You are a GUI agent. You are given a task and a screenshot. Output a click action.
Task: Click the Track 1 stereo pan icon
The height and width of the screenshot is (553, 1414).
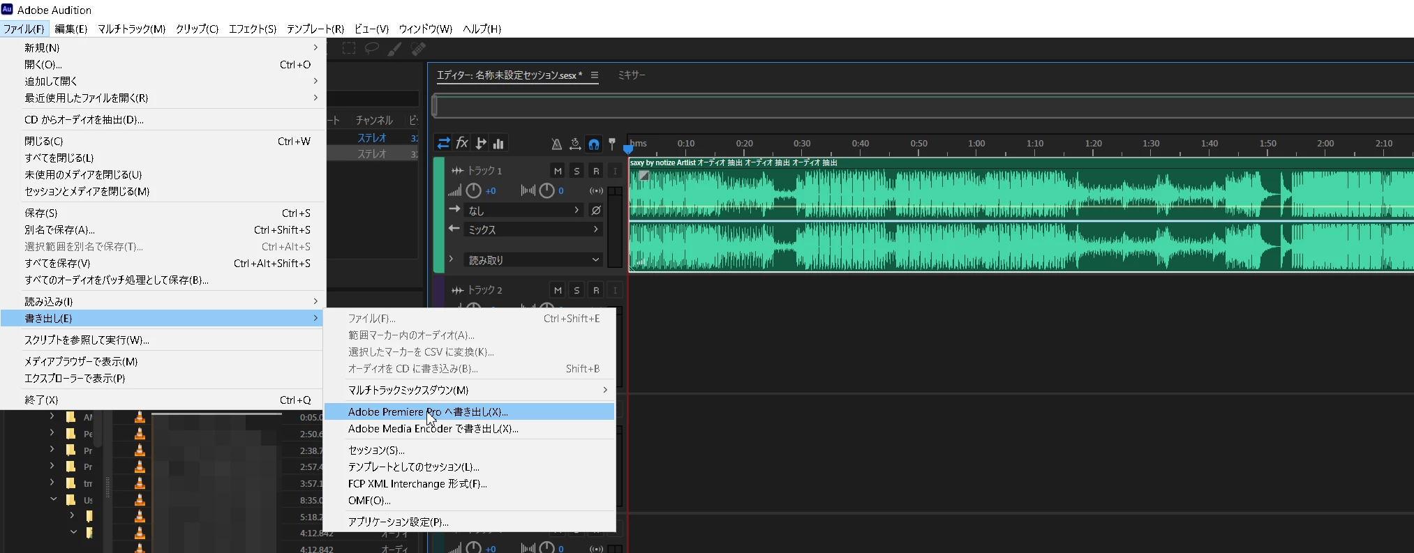pos(528,191)
